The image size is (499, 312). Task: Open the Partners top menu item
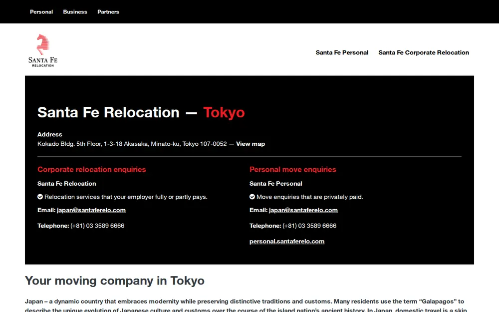point(108,12)
